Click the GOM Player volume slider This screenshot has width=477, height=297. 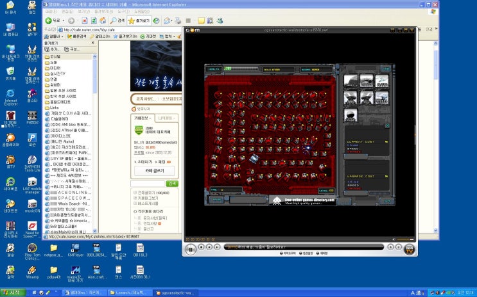[x=406, y=239]
